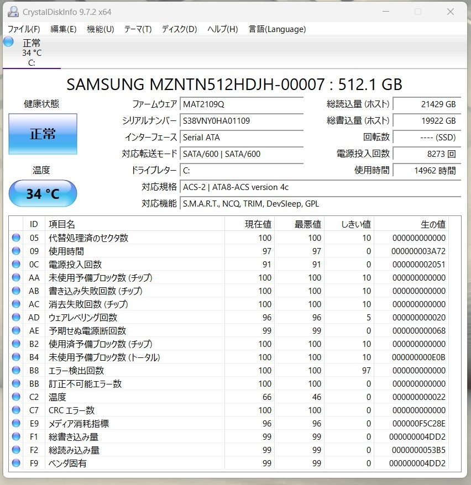The image size is (471, 485).
Task: Open the テーマ(T) menu
Action: (x=138, y=29)
